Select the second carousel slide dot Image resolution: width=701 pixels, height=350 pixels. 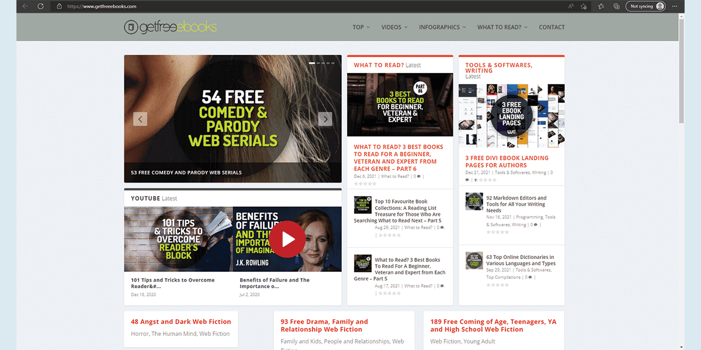point(319,62)
